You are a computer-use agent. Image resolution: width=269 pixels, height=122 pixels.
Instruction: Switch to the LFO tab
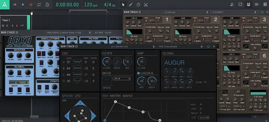[78, 96]
